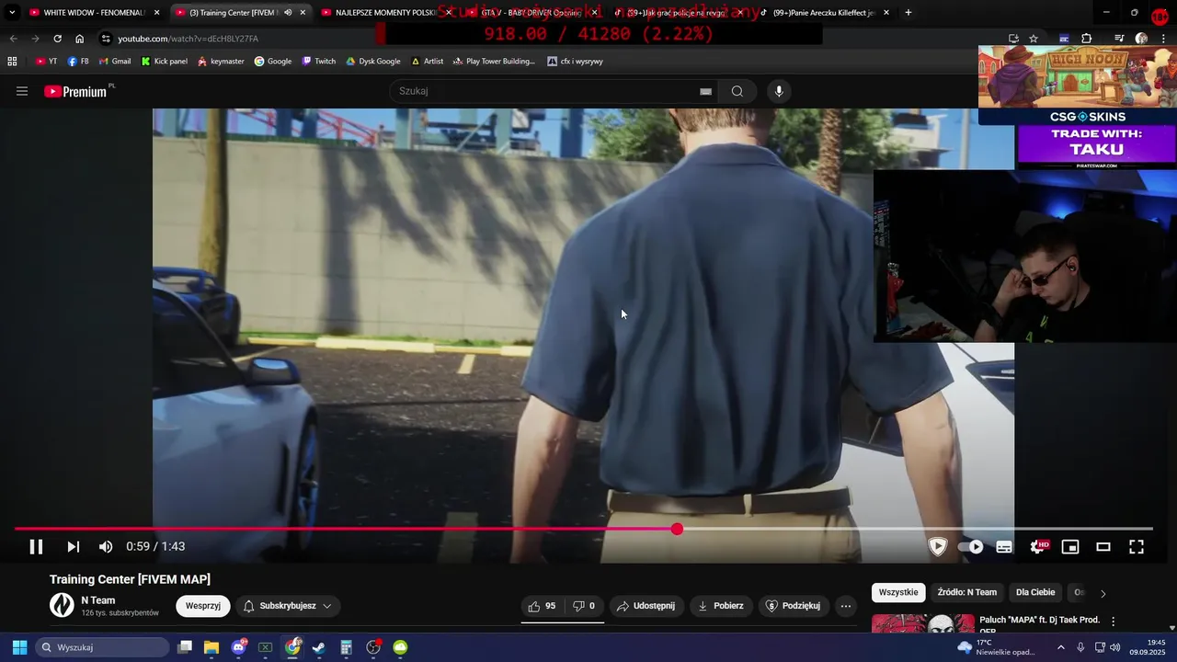Start voice search with microphone
Viewport: 1177px width, 662px height.
click(779, 91)
